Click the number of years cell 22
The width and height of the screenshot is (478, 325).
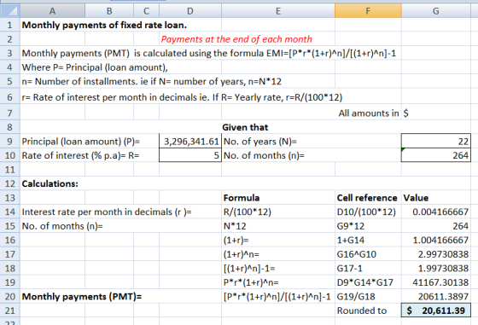436,142
